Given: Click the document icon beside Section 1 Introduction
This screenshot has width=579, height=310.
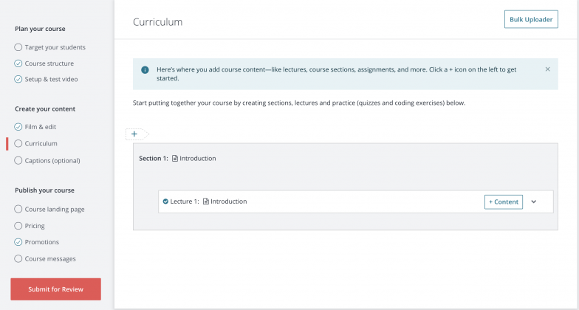Looking at the screenshot, I should pyautogui.click(x=175, y=159).
